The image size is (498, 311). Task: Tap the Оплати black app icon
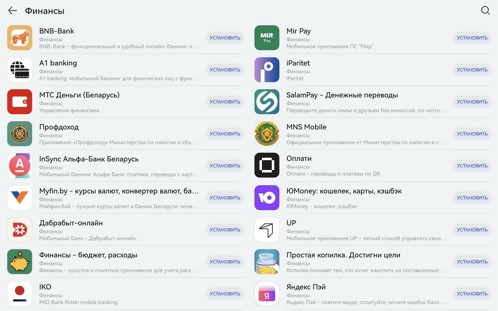pos(267,165)
